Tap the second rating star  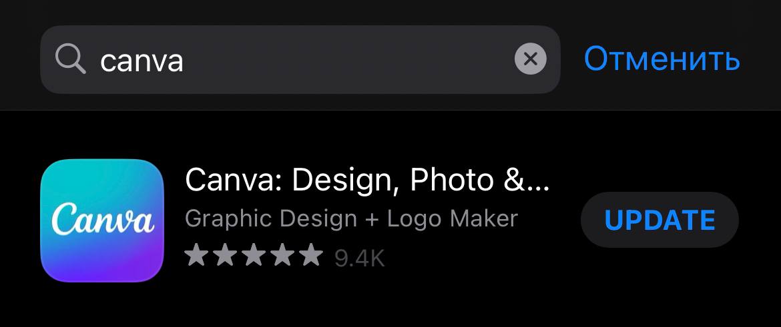click(225, 255)
